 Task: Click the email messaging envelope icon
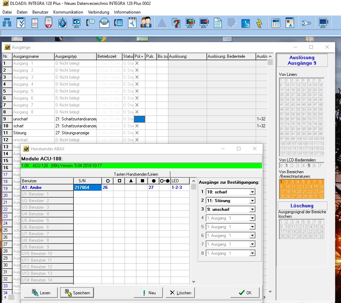click(x=104, y=23)
